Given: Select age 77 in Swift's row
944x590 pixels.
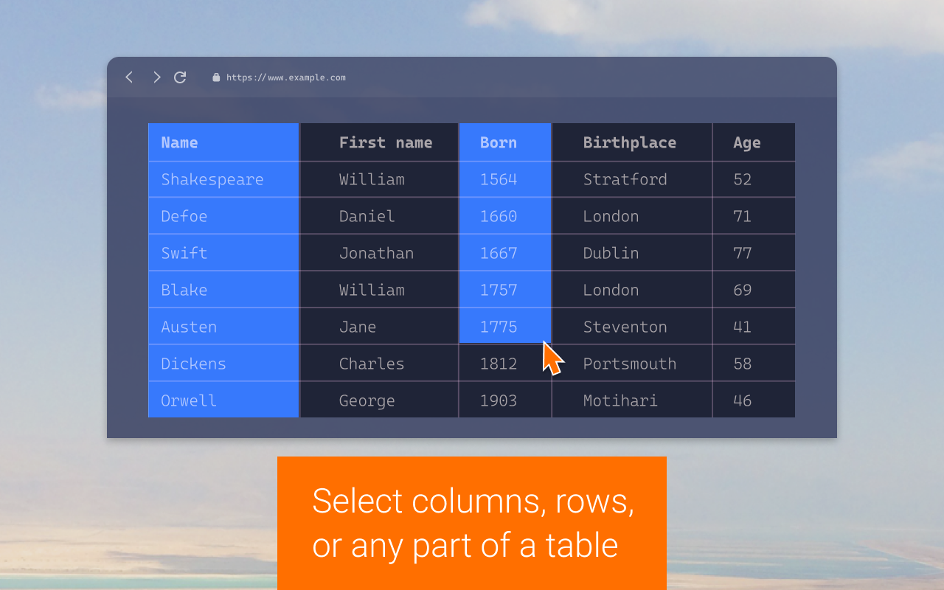Looking at the screenshot, I should click(754, 253).
